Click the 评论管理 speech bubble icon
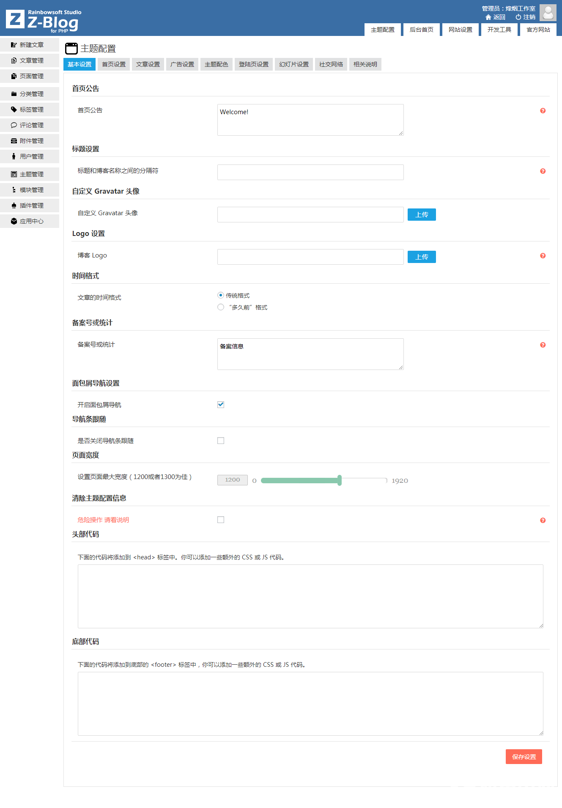Image resolution: width=562 pixels, height=808 pixels. click(x=14, y=125)
